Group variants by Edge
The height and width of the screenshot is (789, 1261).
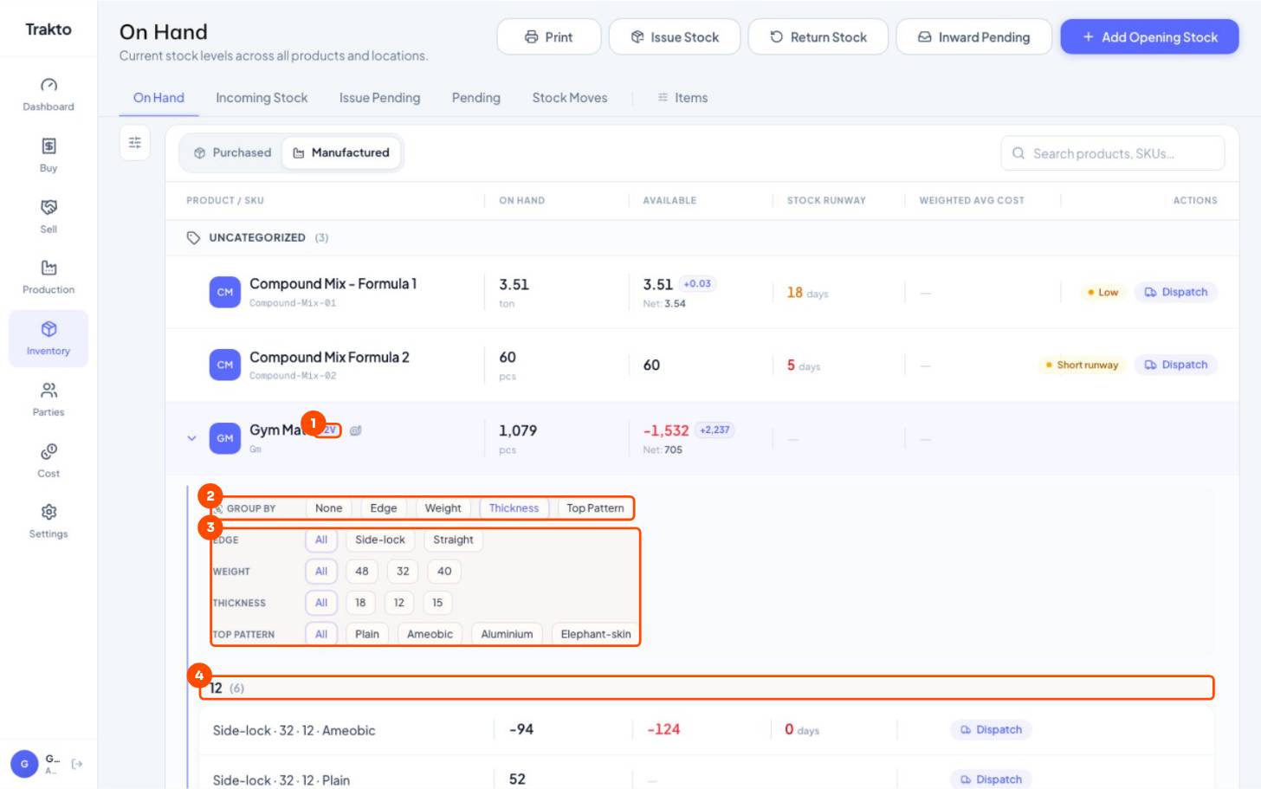coord(384,508)
